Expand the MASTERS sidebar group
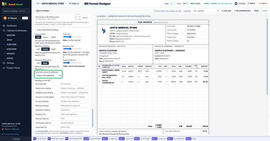 click(11, 35)
